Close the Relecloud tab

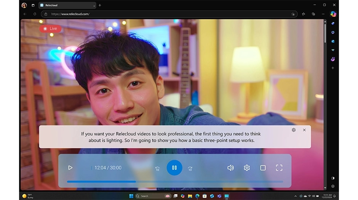94,6
